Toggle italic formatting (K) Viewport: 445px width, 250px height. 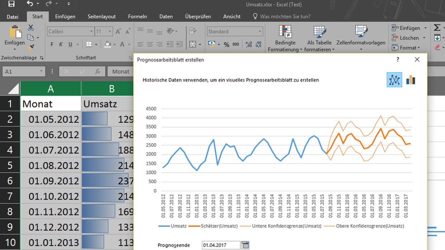(x=61, y=44)
